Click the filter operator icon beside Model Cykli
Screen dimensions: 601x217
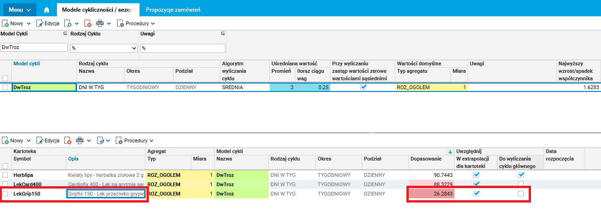(x=66, y=34)
